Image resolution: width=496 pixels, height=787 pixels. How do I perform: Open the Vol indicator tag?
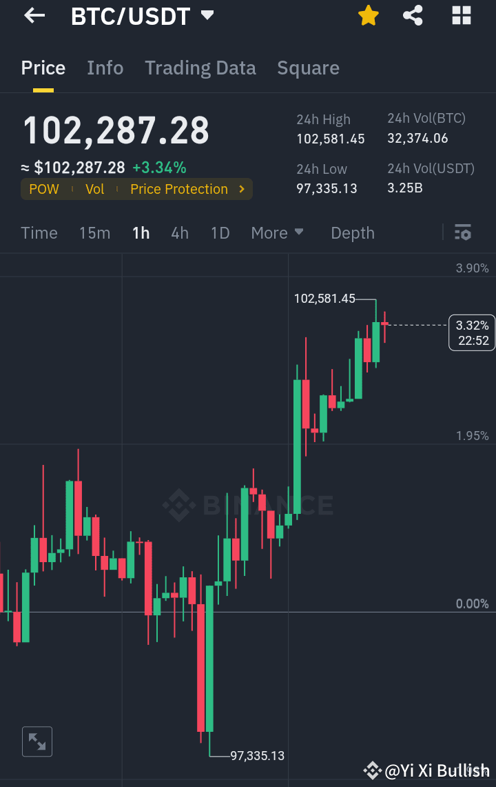94,188
